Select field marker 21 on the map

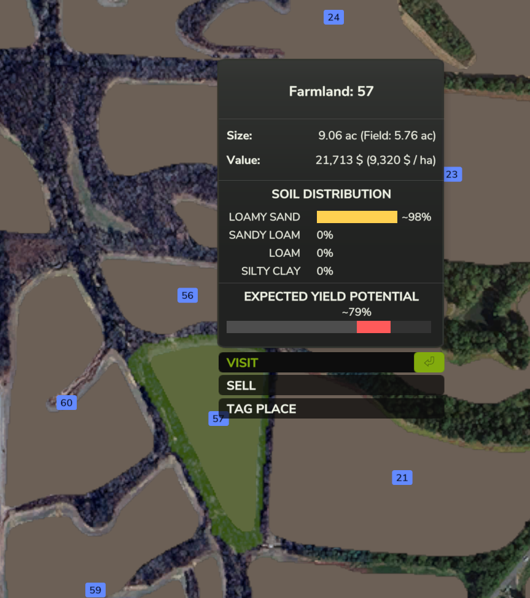pyautogui.click(x=402, y=478)
